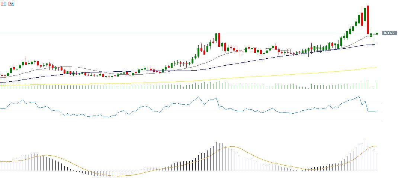This screenshot has width=398, height=185.
Task: Click the rightmost green candle on chart
Action: coord(377,33)
